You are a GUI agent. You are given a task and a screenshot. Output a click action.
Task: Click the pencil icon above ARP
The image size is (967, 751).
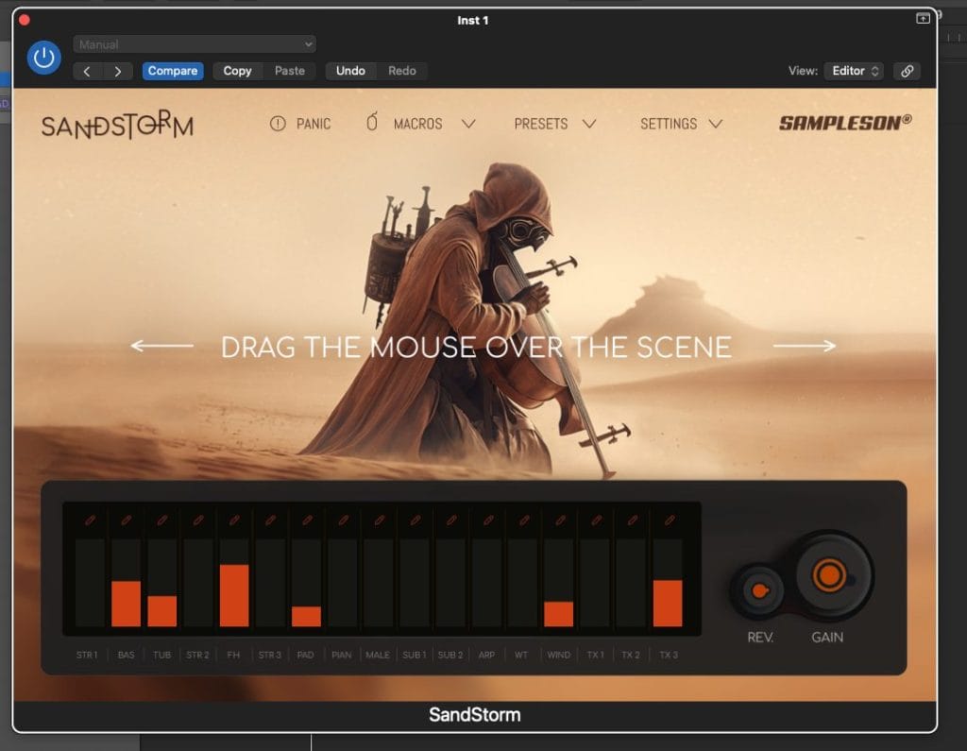pyautogui.click(x=487, y=521)
